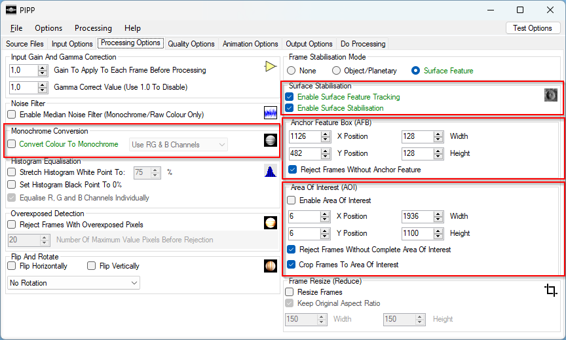Click the yellow play arrow icon beside gain correction
Viewport: 566px width, 340px height.
point(271,66)
